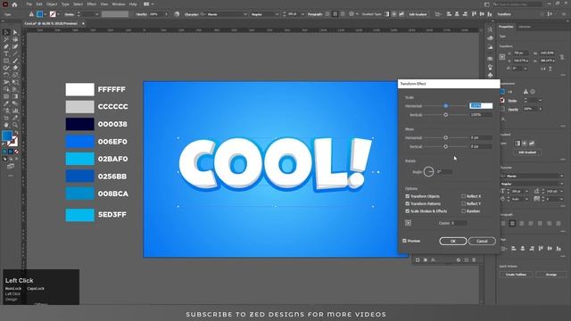Click the rotate Angle dial
The width and height of the screenshot is (571, 321).
[428, 171]
